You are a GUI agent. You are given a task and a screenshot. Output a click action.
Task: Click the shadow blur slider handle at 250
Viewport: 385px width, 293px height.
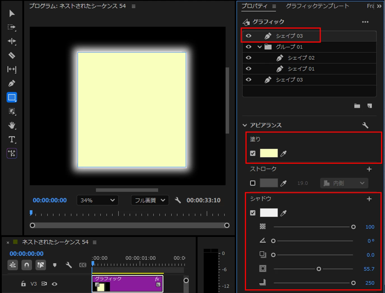click(353, 283)
